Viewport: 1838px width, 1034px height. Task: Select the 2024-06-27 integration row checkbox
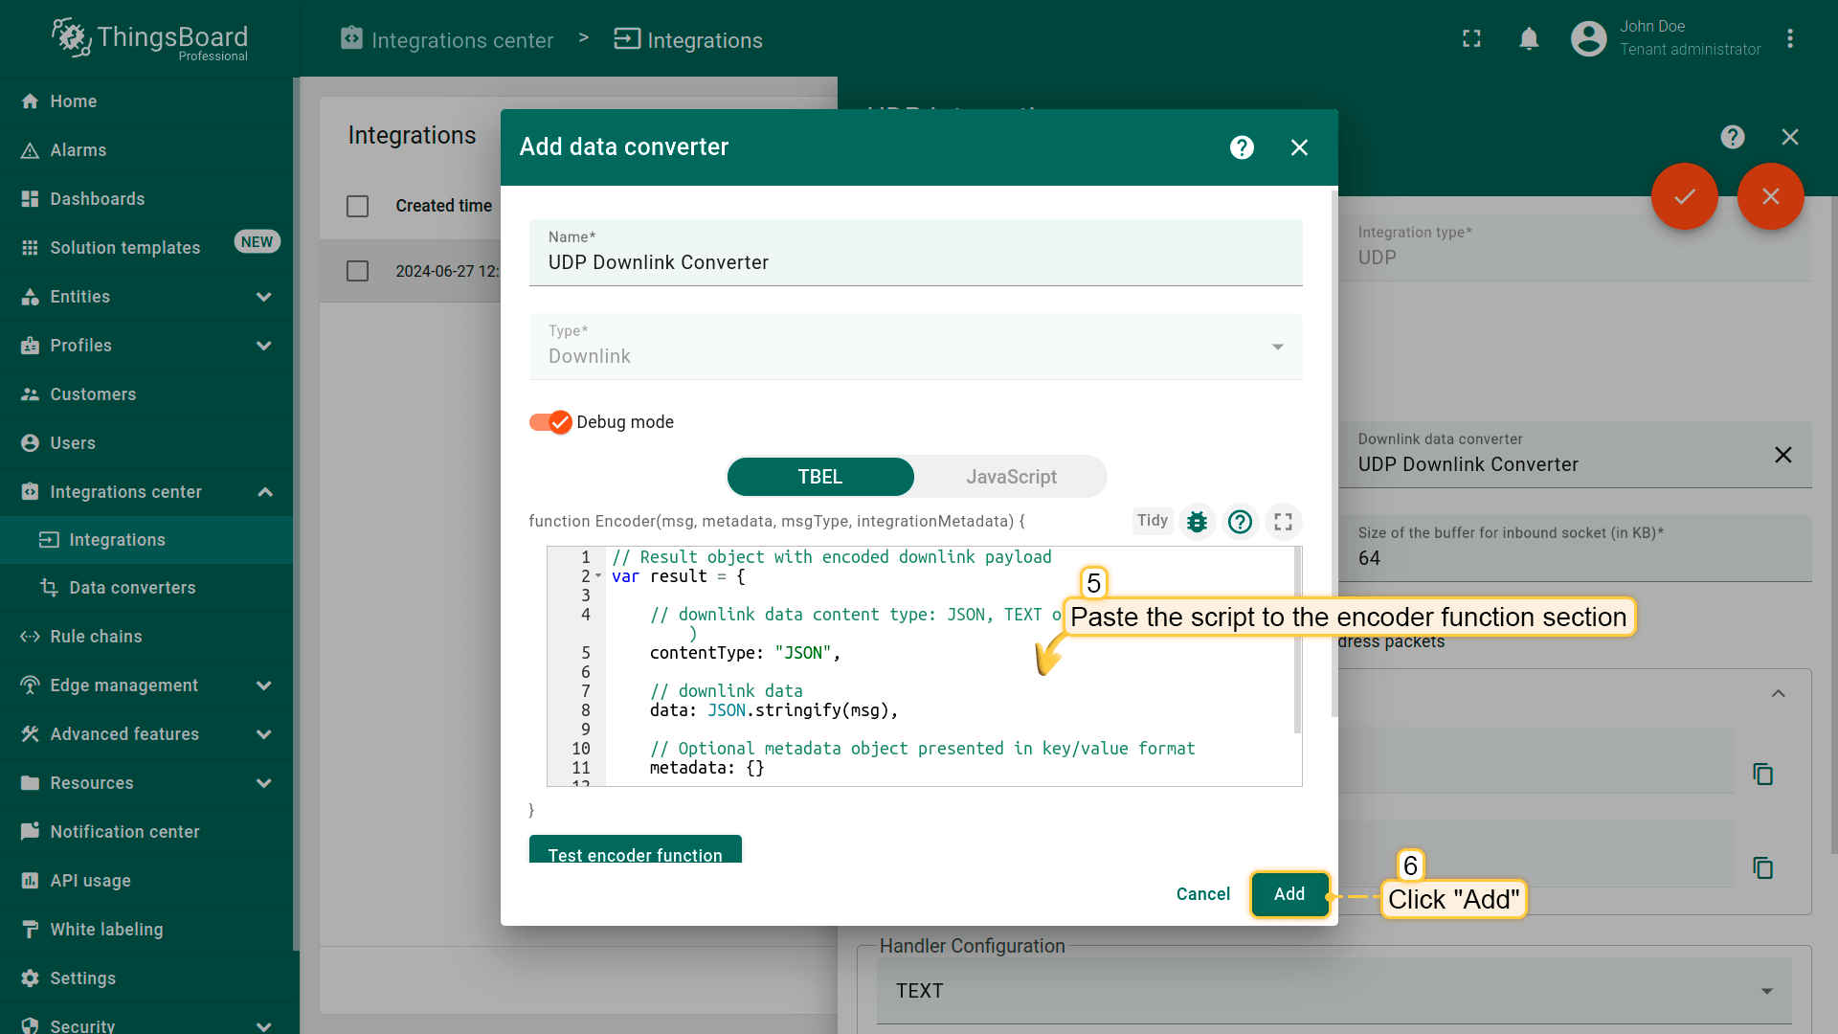click(x=357, y=271)
